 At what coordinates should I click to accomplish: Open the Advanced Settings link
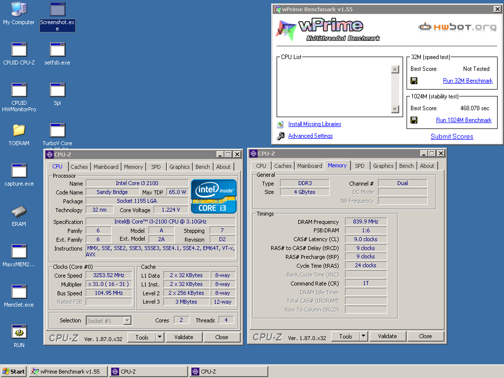pyautogui.click(x=311, y=136)
